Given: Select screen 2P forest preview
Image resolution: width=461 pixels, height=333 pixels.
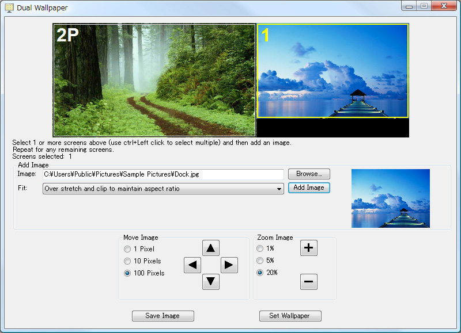Looking at the screenshot, I should click(x=154, y=80).
